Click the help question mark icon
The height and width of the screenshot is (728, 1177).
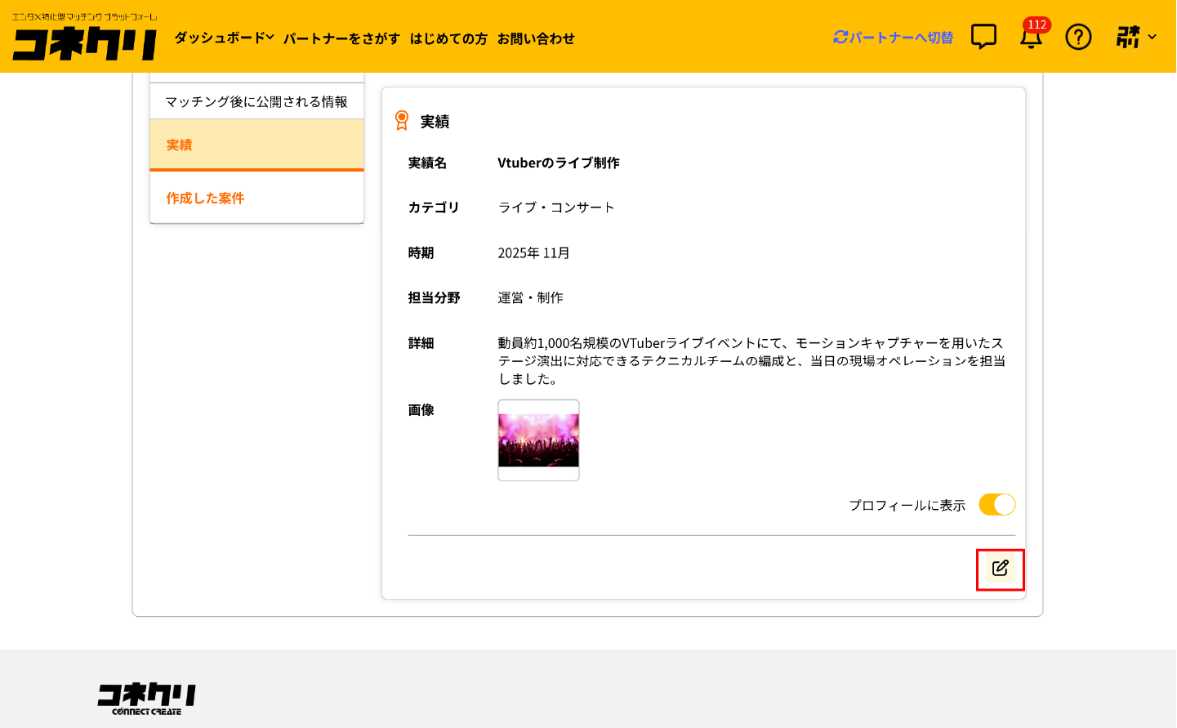click(x=1078, y=37)
